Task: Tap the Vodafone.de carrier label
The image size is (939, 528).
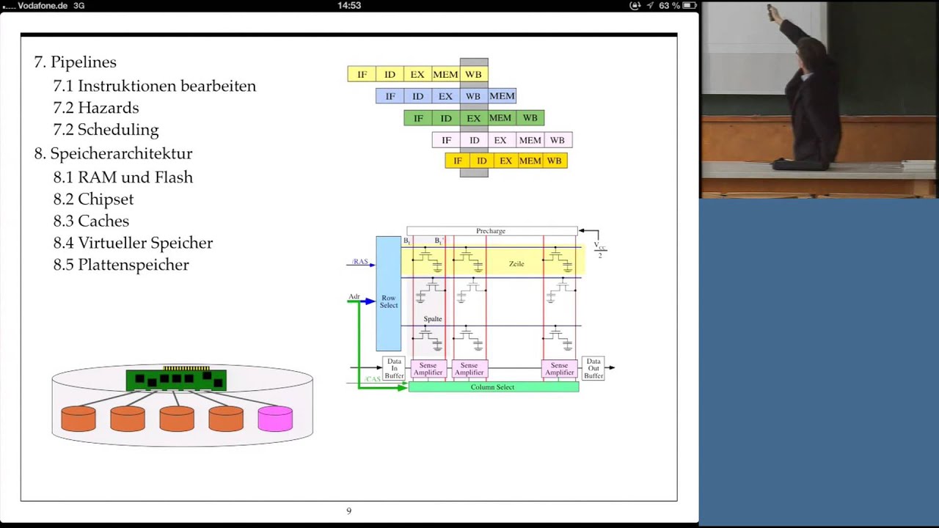Action: click(43, 5)
